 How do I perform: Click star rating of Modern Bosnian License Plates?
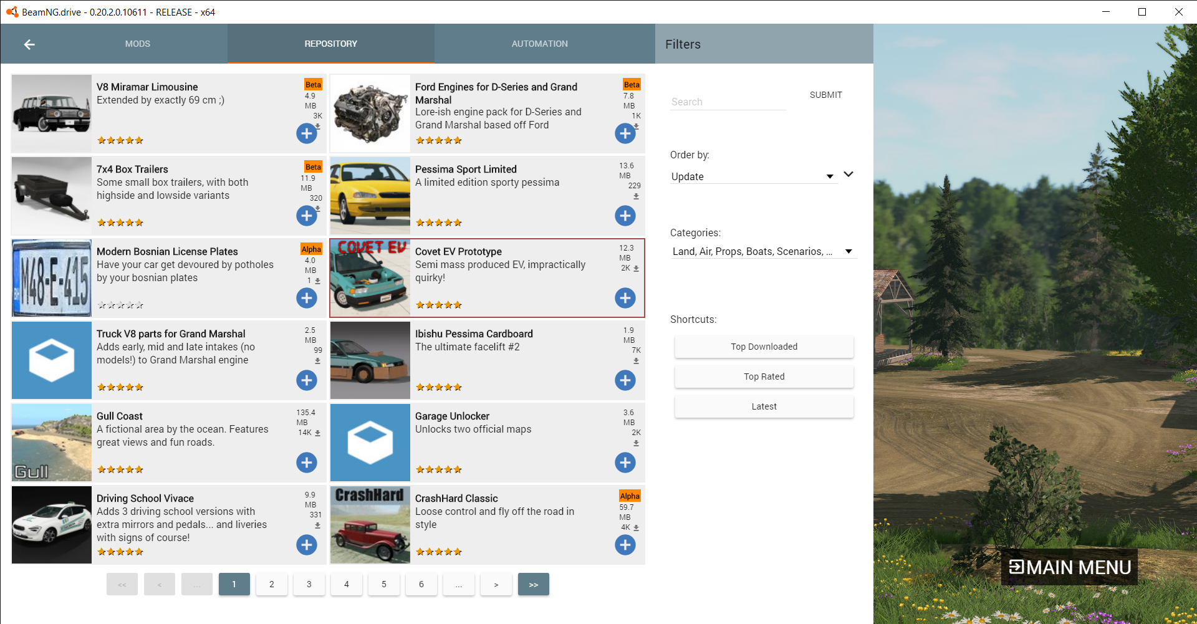point(120,305)
